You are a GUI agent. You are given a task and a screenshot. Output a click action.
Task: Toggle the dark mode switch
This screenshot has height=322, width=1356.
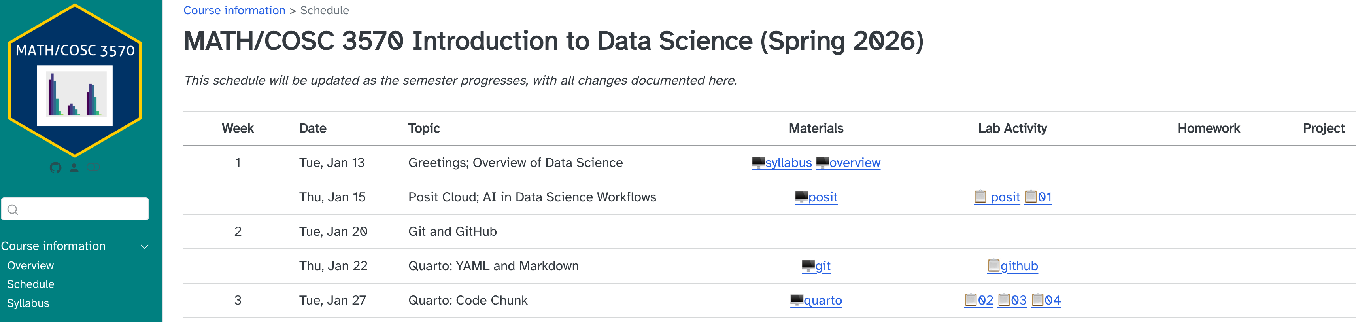click(x=93, y=167)
